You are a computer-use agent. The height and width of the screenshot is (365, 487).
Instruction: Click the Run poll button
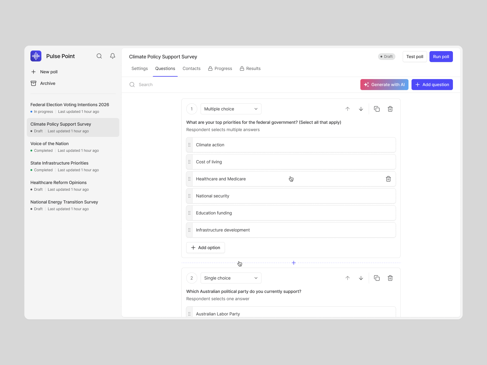(441, 57)
